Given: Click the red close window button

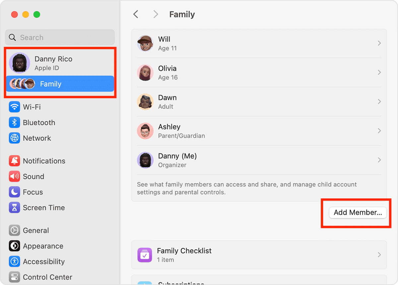Looking at the screenshot, I should click(14, 15).
